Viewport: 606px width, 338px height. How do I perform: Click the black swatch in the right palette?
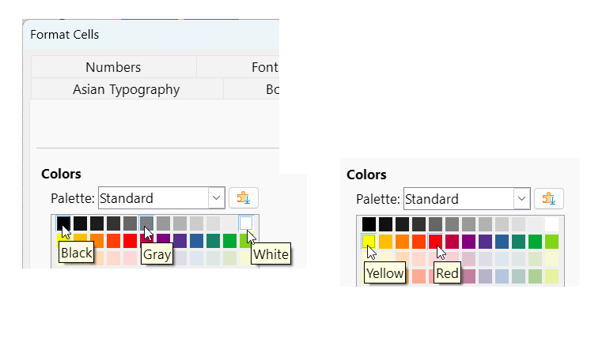pos(369,224)
